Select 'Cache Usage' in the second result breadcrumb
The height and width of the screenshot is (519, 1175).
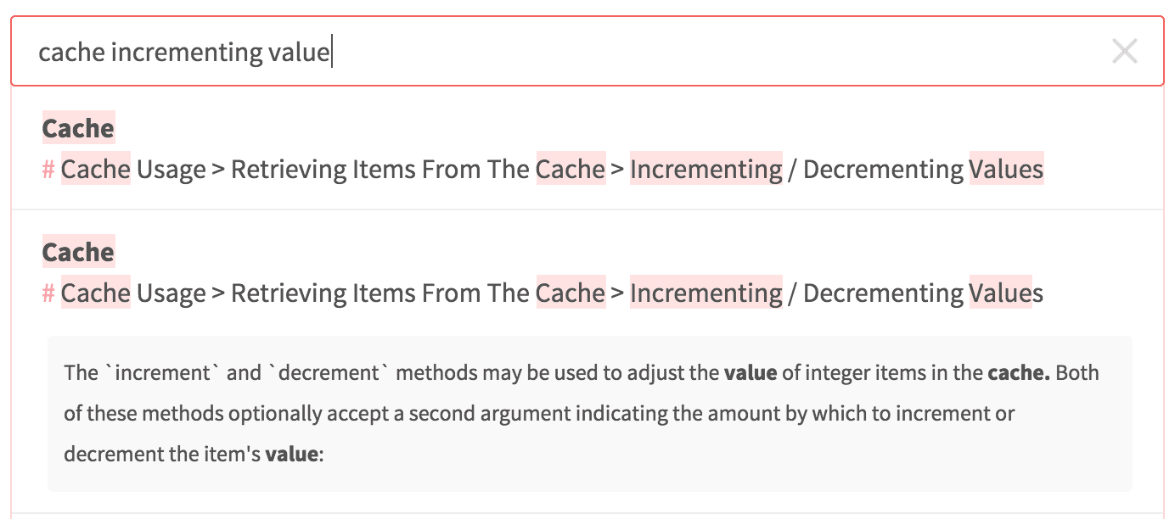pyautogui.click(x=133, y=293)
